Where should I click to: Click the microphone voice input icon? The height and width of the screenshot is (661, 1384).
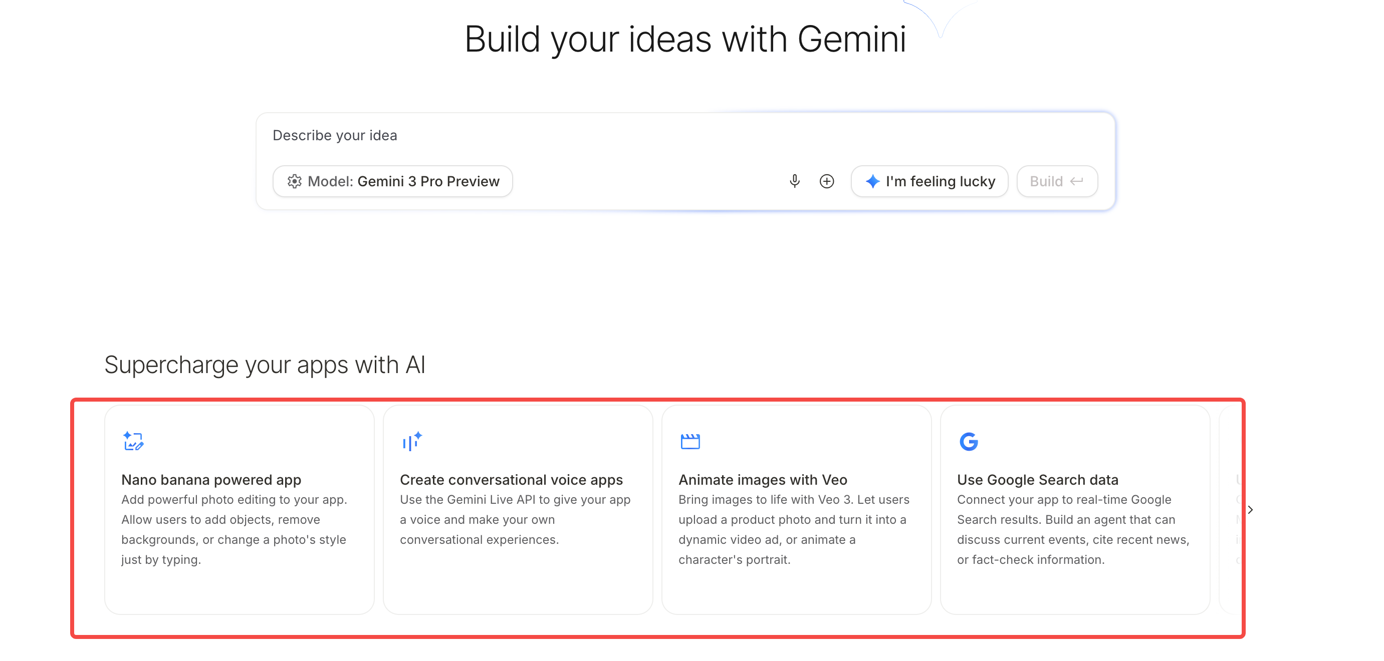[795, 181]
